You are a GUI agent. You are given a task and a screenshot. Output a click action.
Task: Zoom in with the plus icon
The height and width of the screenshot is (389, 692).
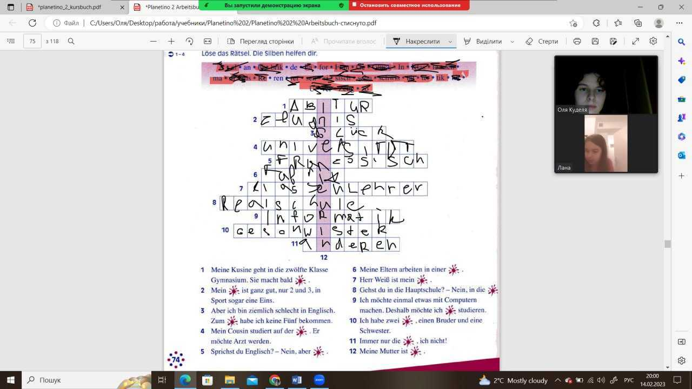(x=171, y=41)
